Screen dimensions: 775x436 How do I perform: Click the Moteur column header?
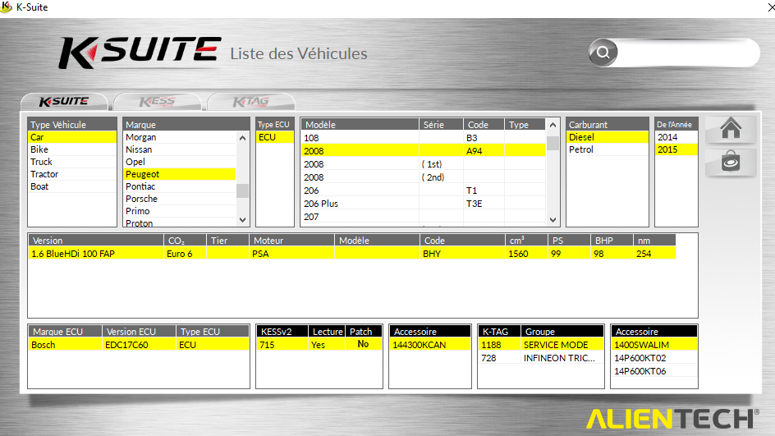point(291,241)
